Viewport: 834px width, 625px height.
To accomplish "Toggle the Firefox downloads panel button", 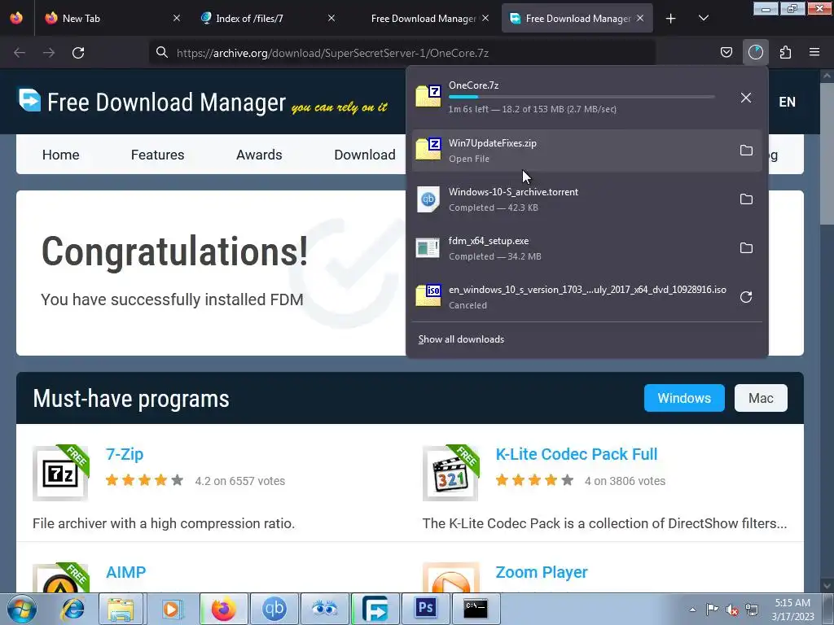I will (x=755, y=52).
